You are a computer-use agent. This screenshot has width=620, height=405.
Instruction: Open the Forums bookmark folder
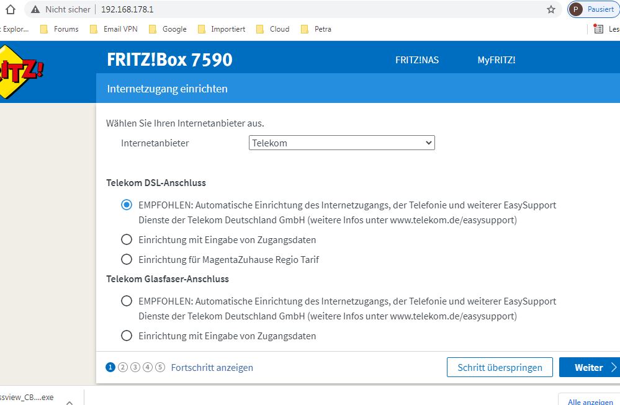[60, 29]
